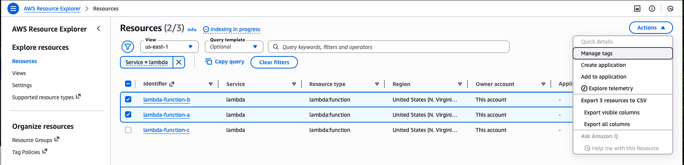Open Supported resource types external link

point(78,96)
